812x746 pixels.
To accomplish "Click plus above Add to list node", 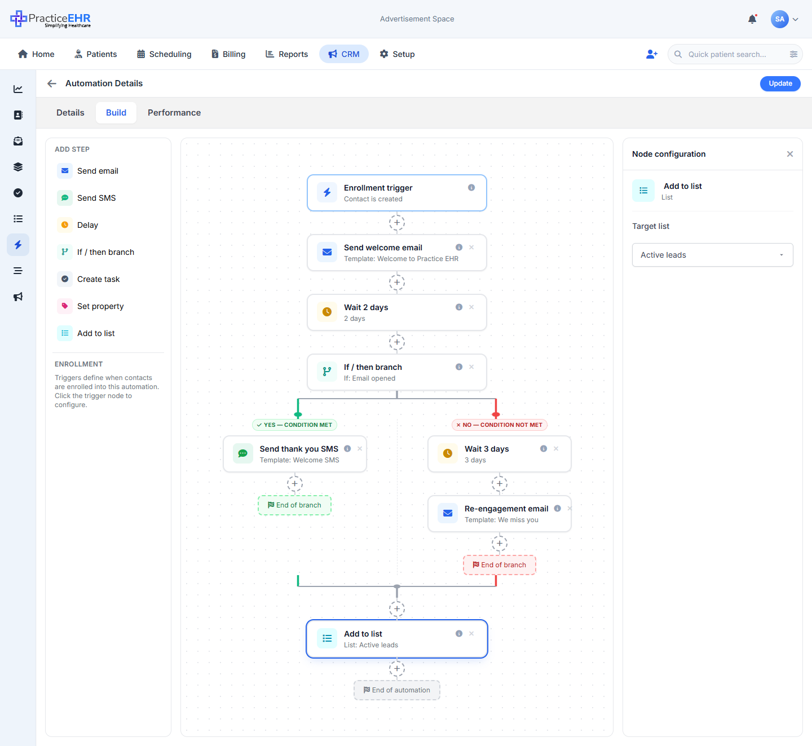I will [x=397, y=609].
